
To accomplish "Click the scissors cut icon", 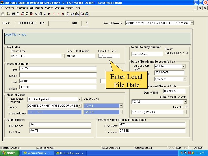I will (x=68, y=14).
